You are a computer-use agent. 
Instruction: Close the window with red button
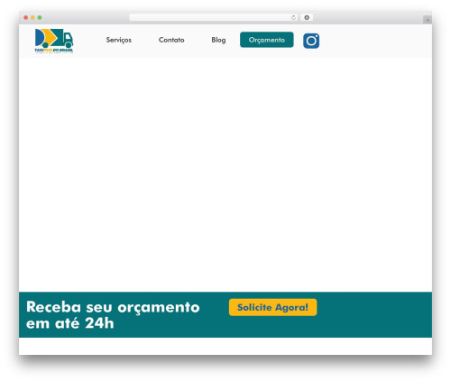coord(26,18)
